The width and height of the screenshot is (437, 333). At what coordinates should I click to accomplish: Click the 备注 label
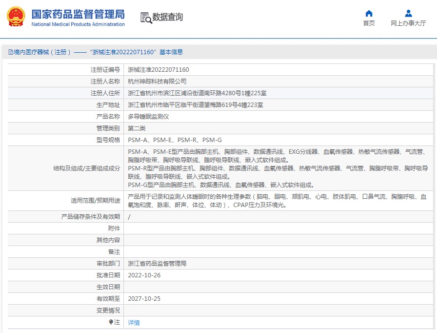pos(114,252)
